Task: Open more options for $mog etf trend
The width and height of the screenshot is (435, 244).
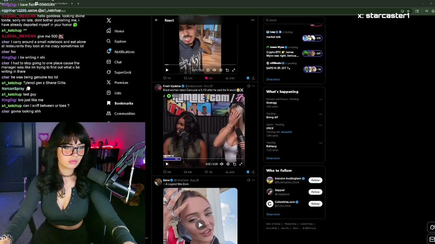Action: pyautogui.click(x=320, y=114)
